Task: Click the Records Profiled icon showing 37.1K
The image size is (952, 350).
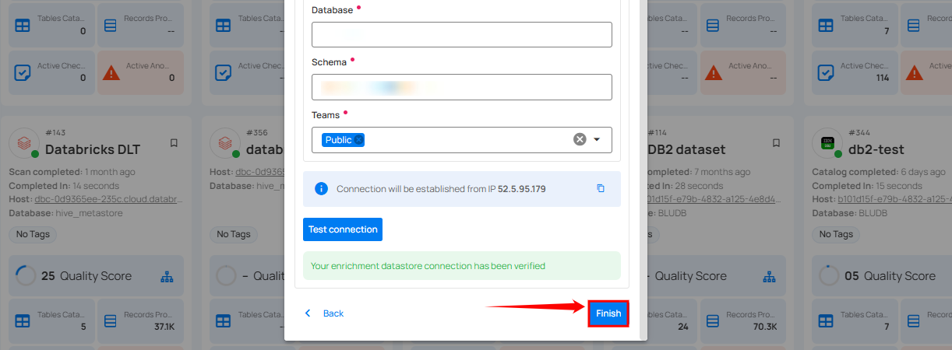Action: (x=110, y=320)
